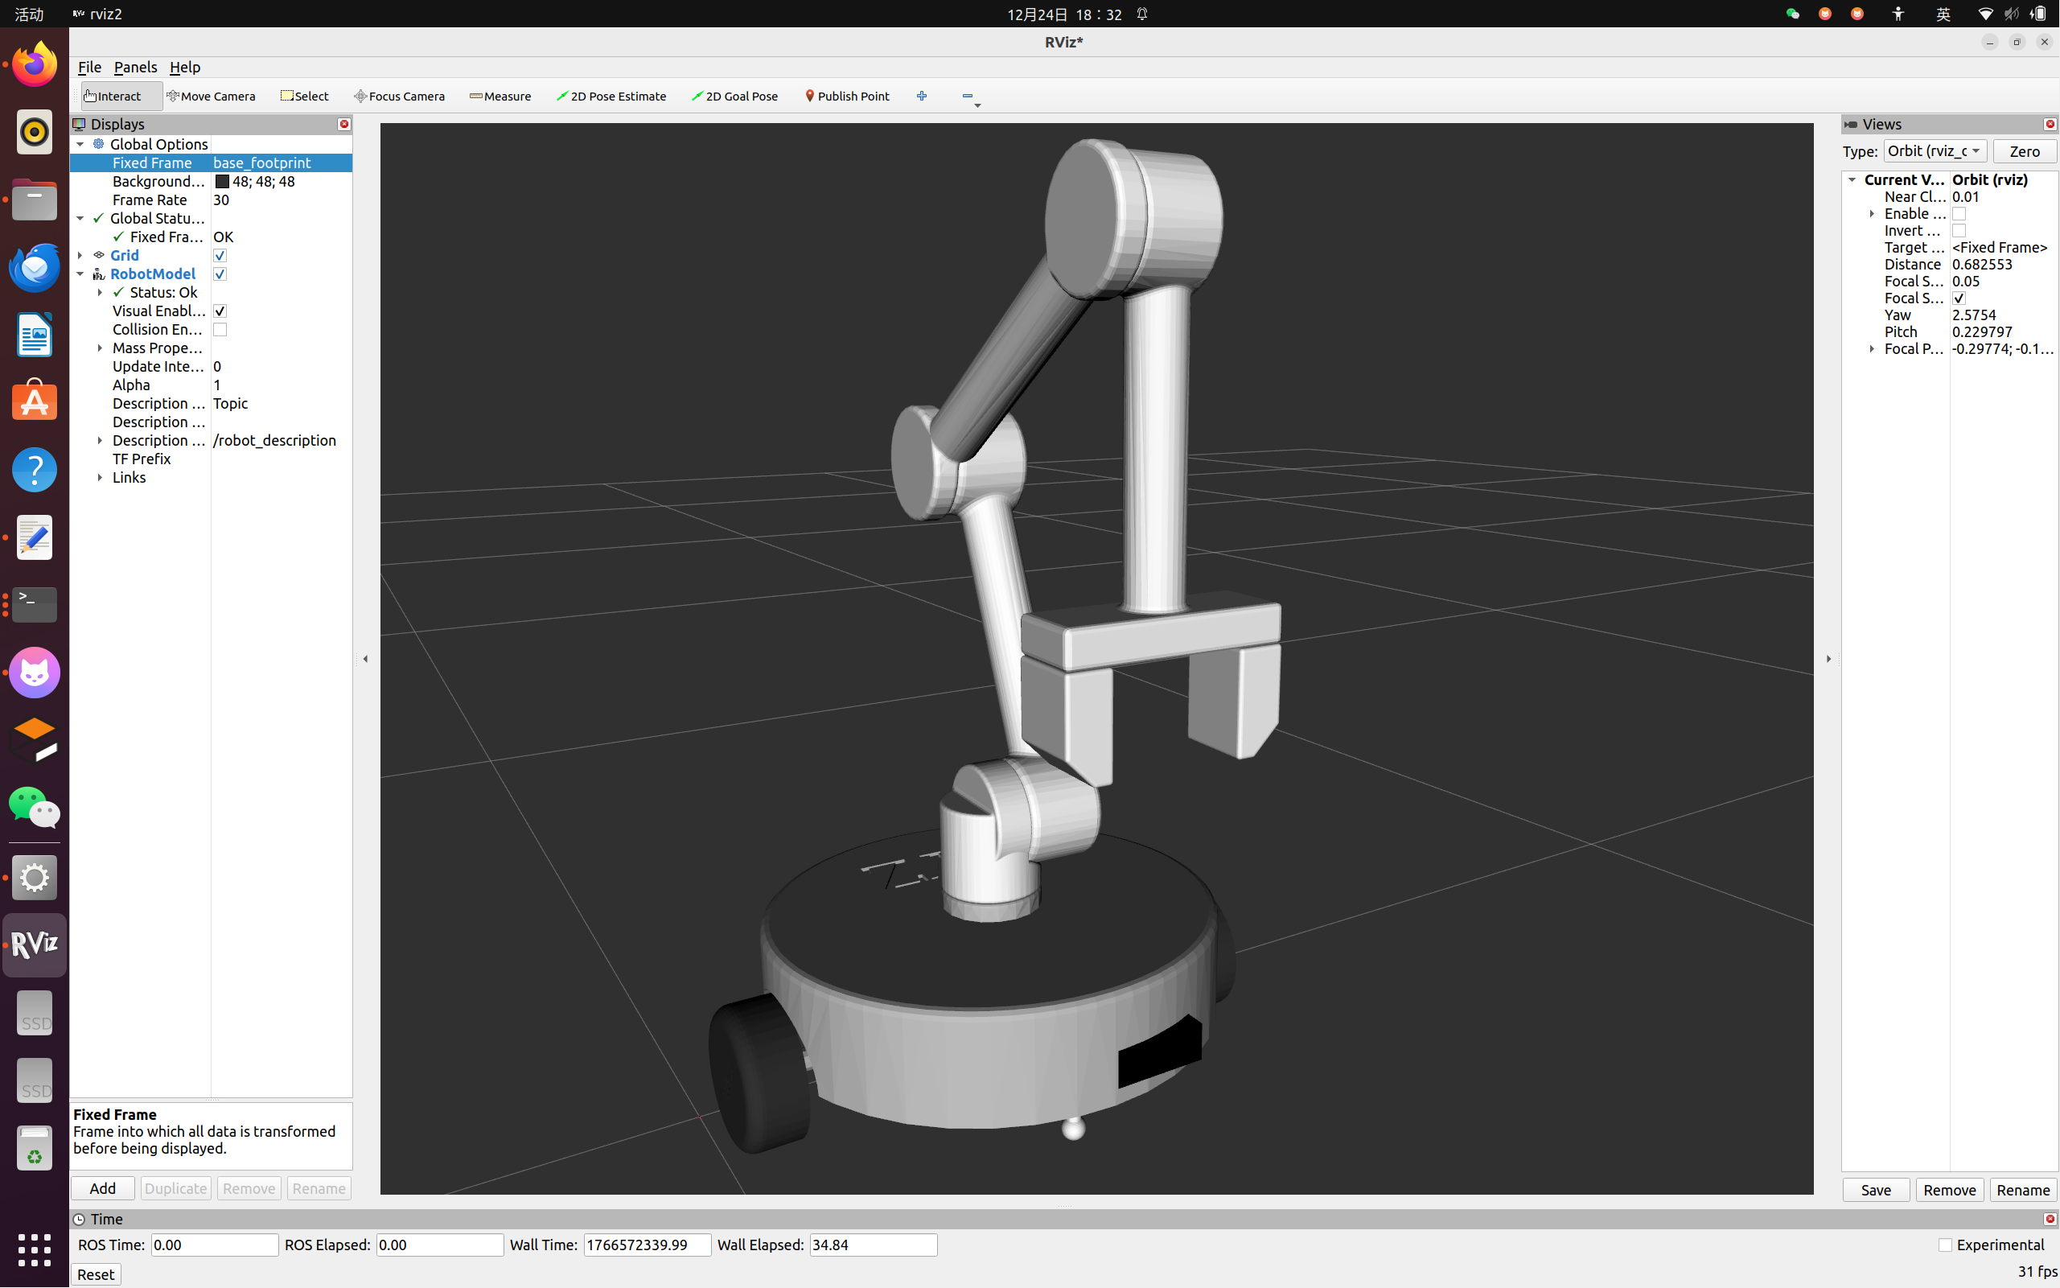Click the Reset time button
The image size is (2060, 1288).
96,1274
